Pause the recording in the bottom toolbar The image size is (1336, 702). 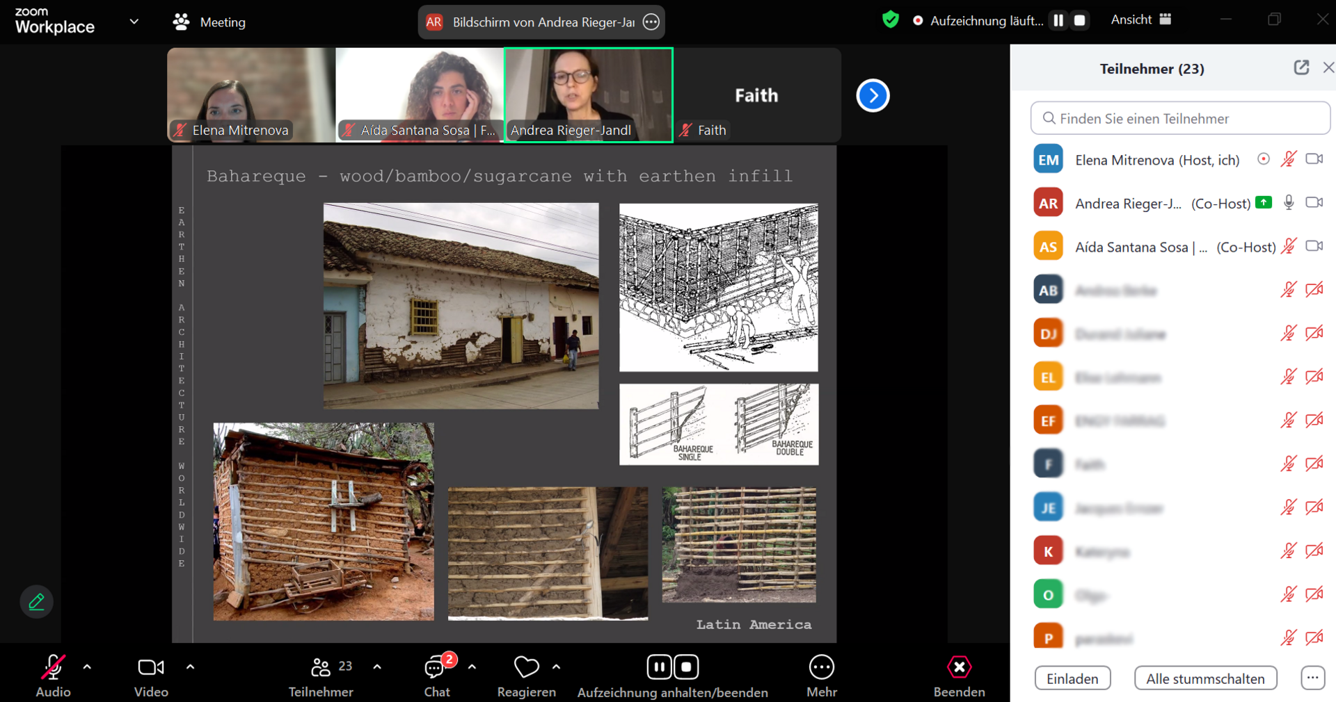pos(658,667)
